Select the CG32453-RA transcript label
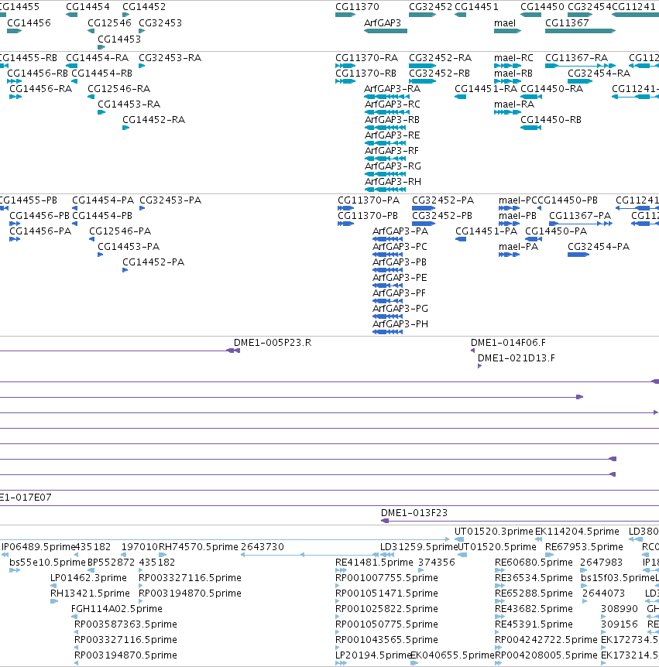This screenshot has width=659, height=667. [170, 58]
